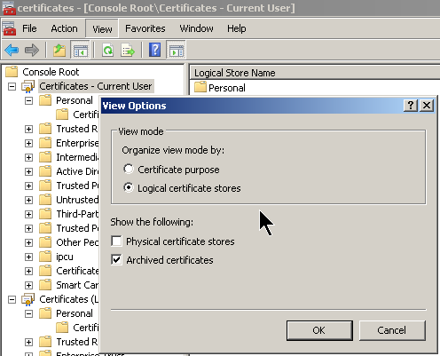
Task: Click the certificates title bar toolbox icon
Action: click(x=9, y=8)
